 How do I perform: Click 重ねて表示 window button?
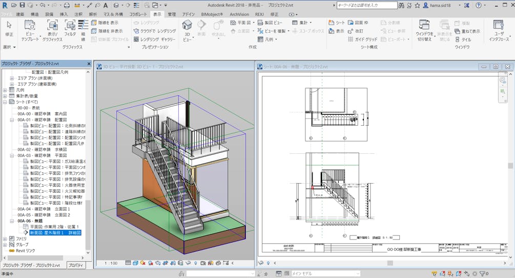tap(467, 31)
